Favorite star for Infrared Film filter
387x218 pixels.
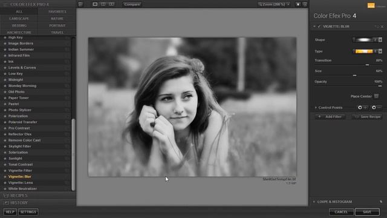(x=5, y=56)
